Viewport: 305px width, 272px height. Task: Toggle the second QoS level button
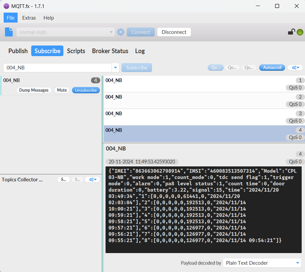click(232, 67)
